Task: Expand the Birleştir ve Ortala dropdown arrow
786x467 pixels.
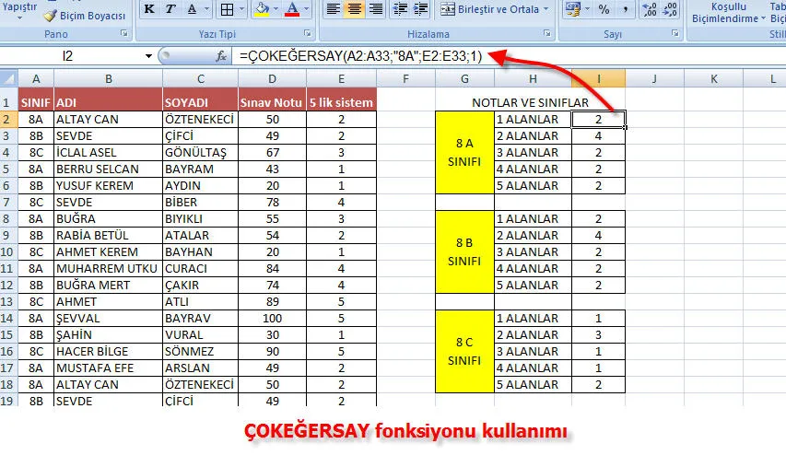Action: pos(546,10)
